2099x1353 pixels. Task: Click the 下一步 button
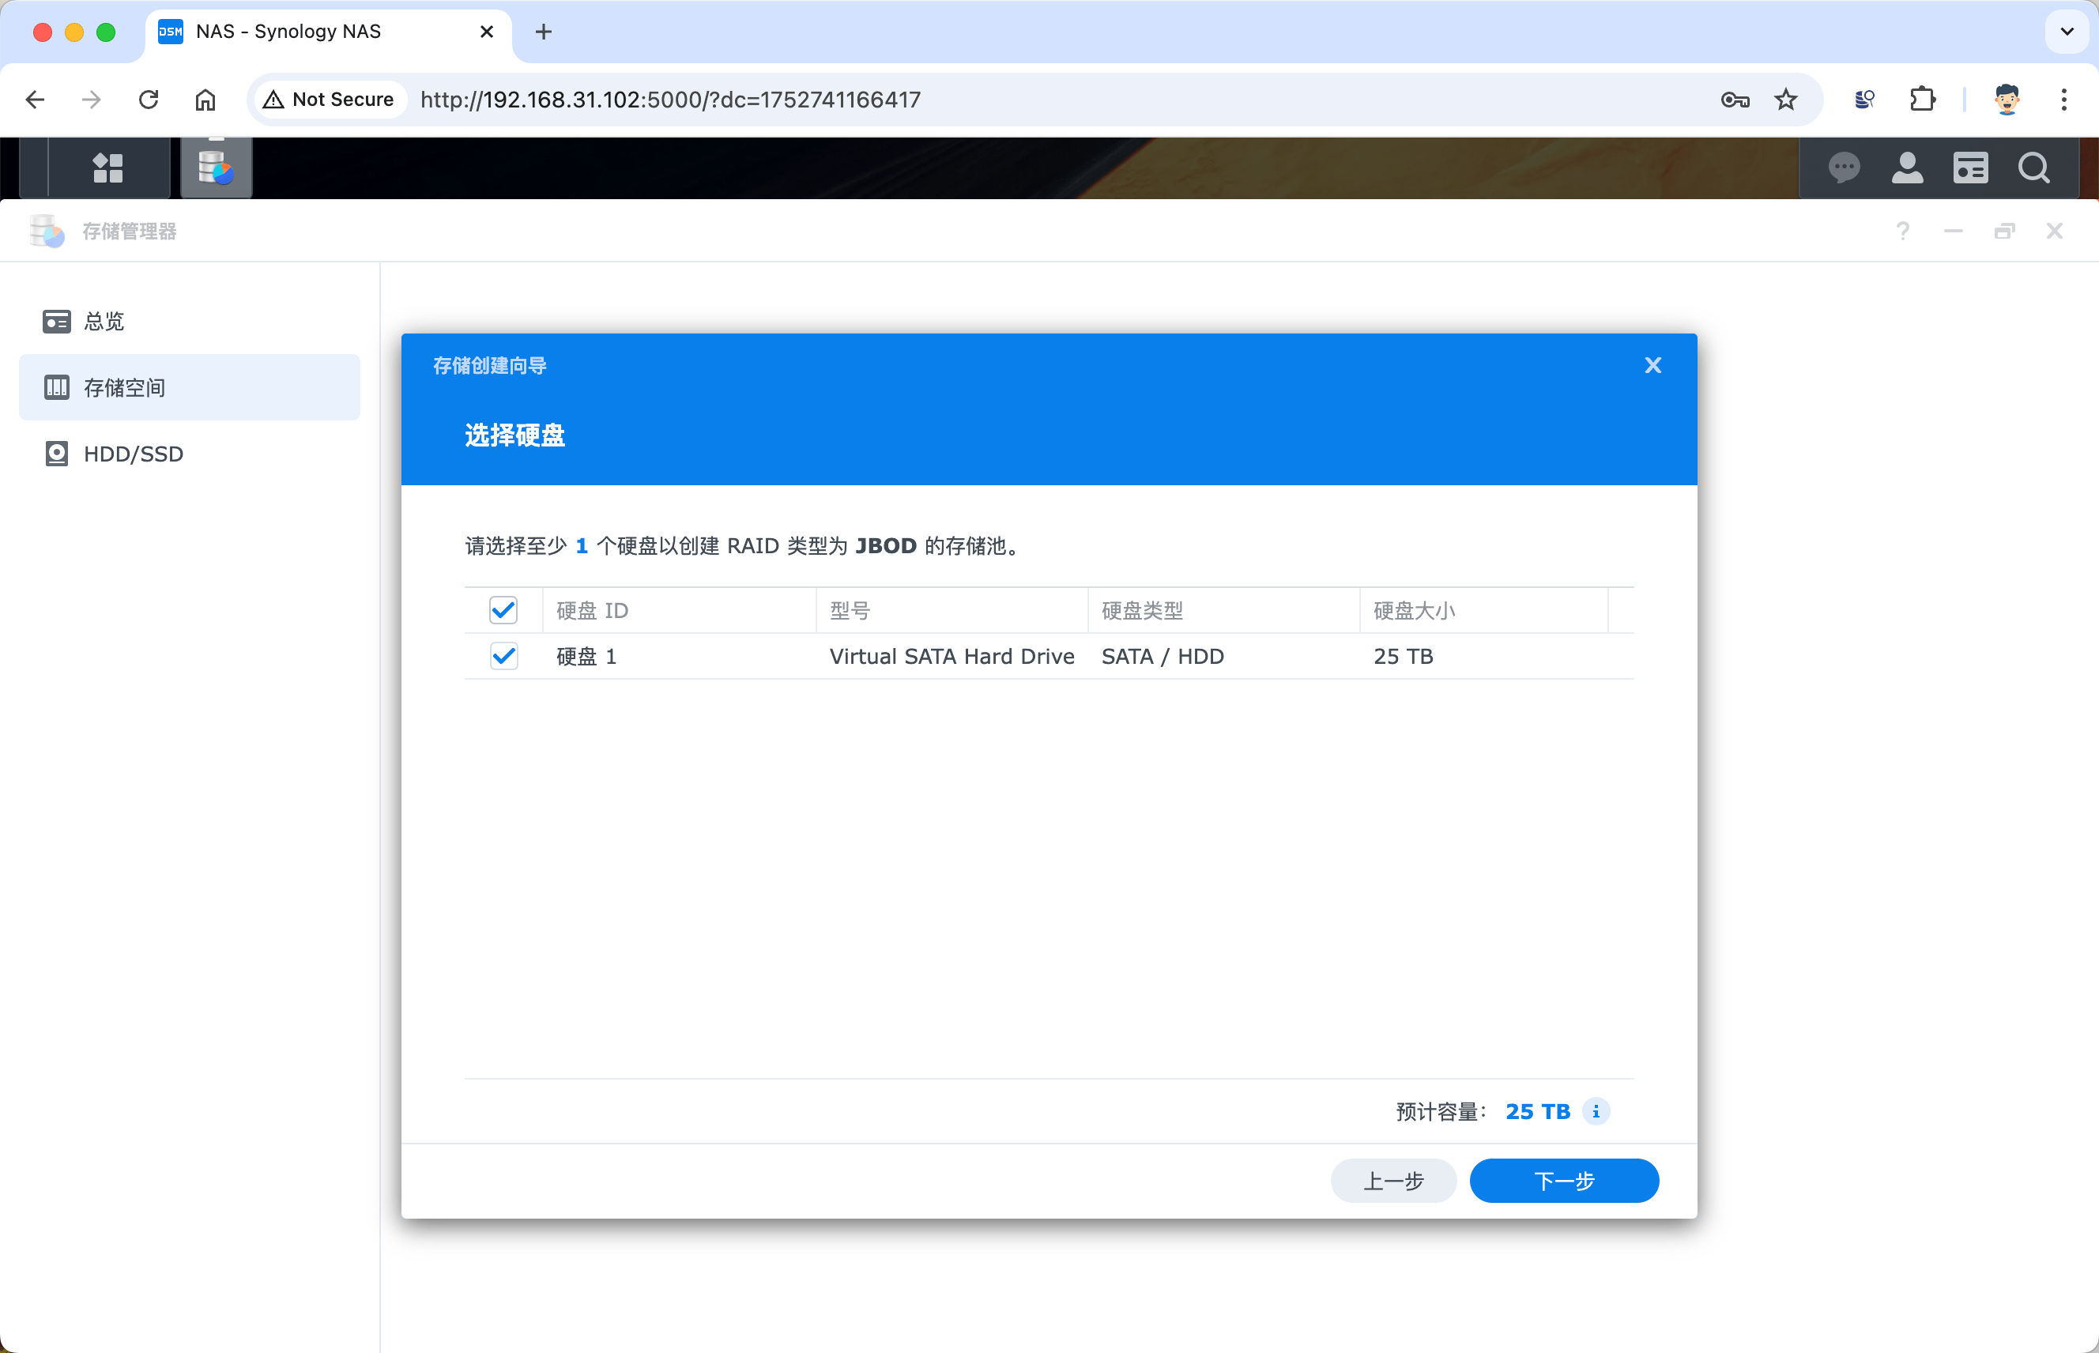click(1564, 1180)
